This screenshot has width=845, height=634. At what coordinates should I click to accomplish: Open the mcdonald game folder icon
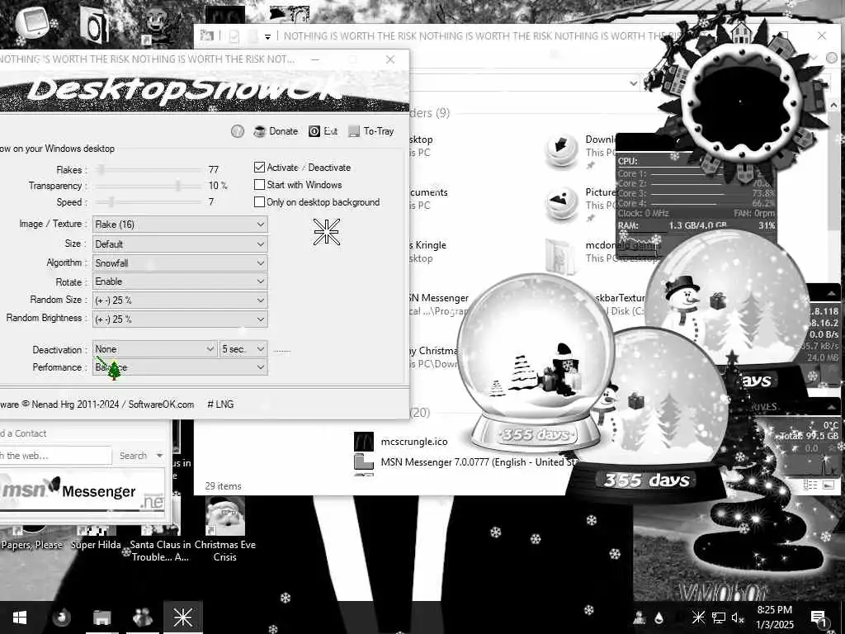click(x=561, y=256)
